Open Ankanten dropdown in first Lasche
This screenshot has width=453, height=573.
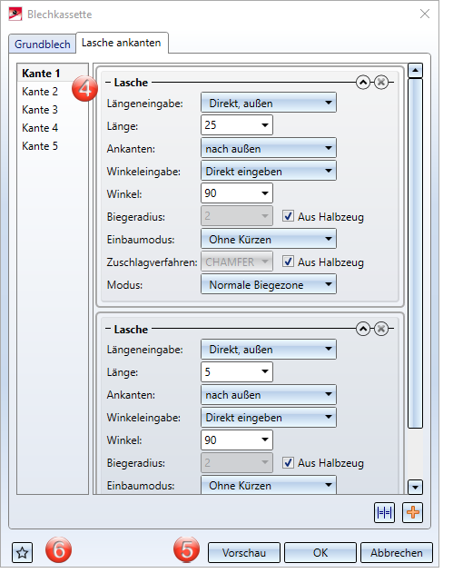coord(269,148)
